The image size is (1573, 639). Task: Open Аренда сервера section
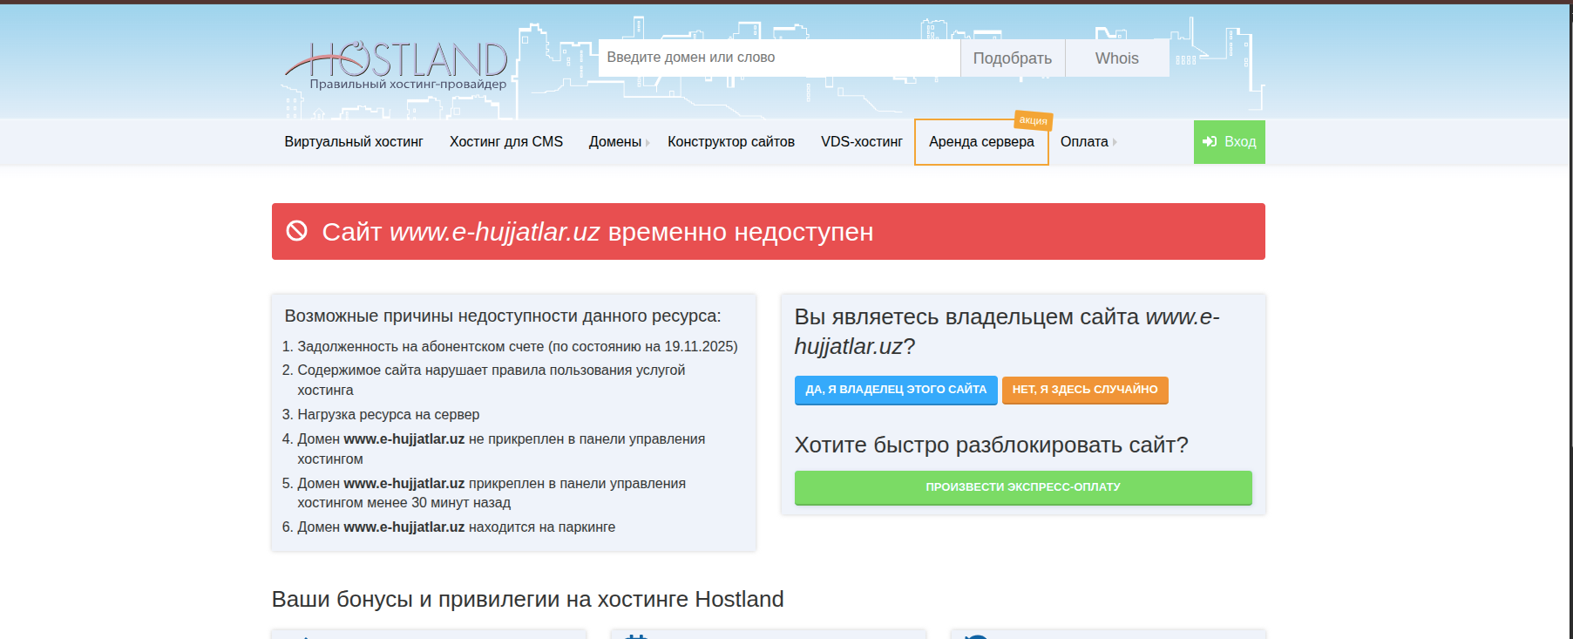click(981, 142)
